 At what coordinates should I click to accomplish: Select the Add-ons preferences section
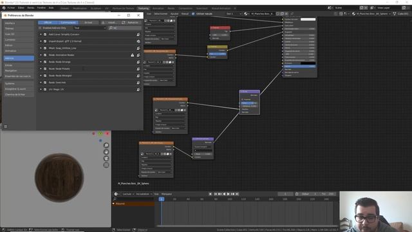(x=19, y=58)
